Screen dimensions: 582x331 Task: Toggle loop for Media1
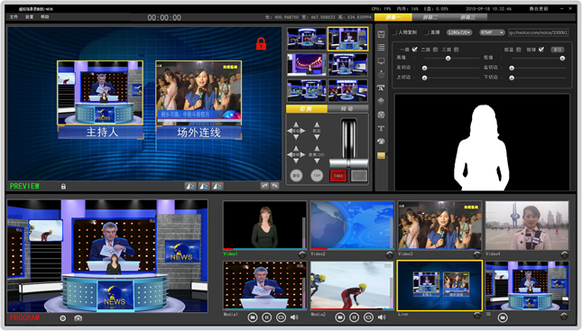281,317
